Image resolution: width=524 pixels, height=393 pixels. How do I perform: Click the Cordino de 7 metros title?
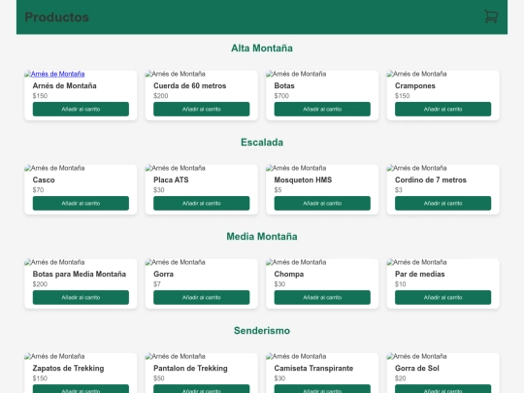(x=431, y=180)
